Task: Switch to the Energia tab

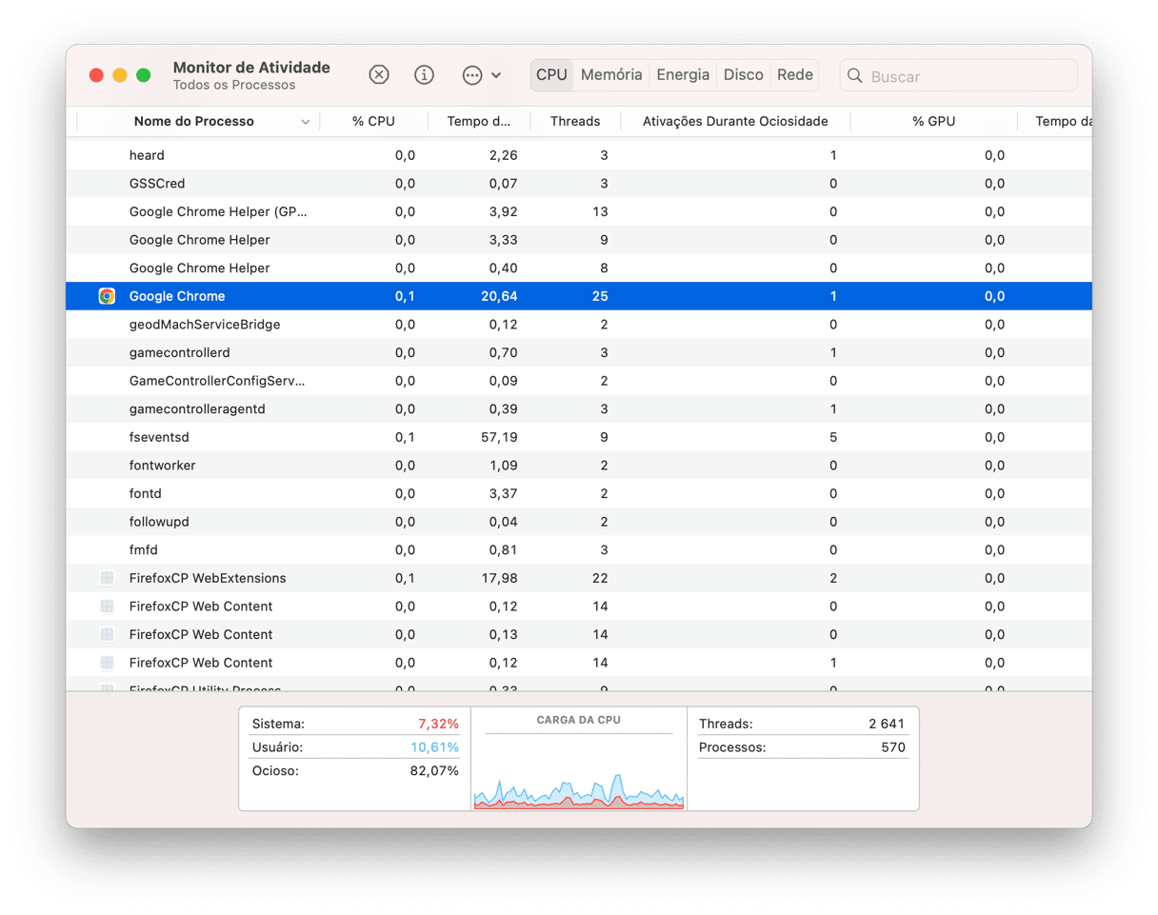Action: [683, 75]
